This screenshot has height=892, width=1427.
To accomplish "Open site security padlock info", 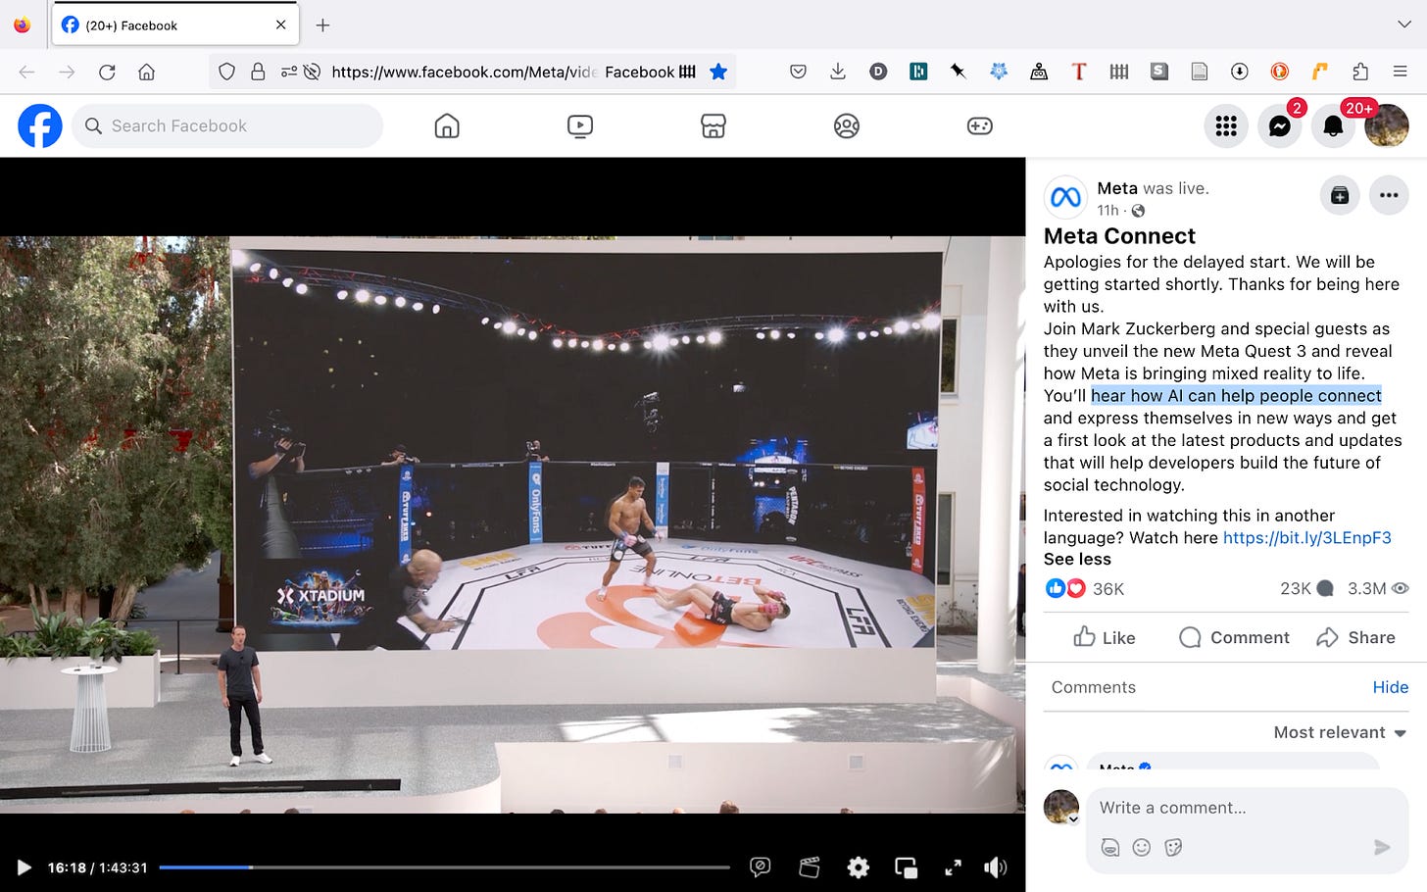I will tap(258, 72).
